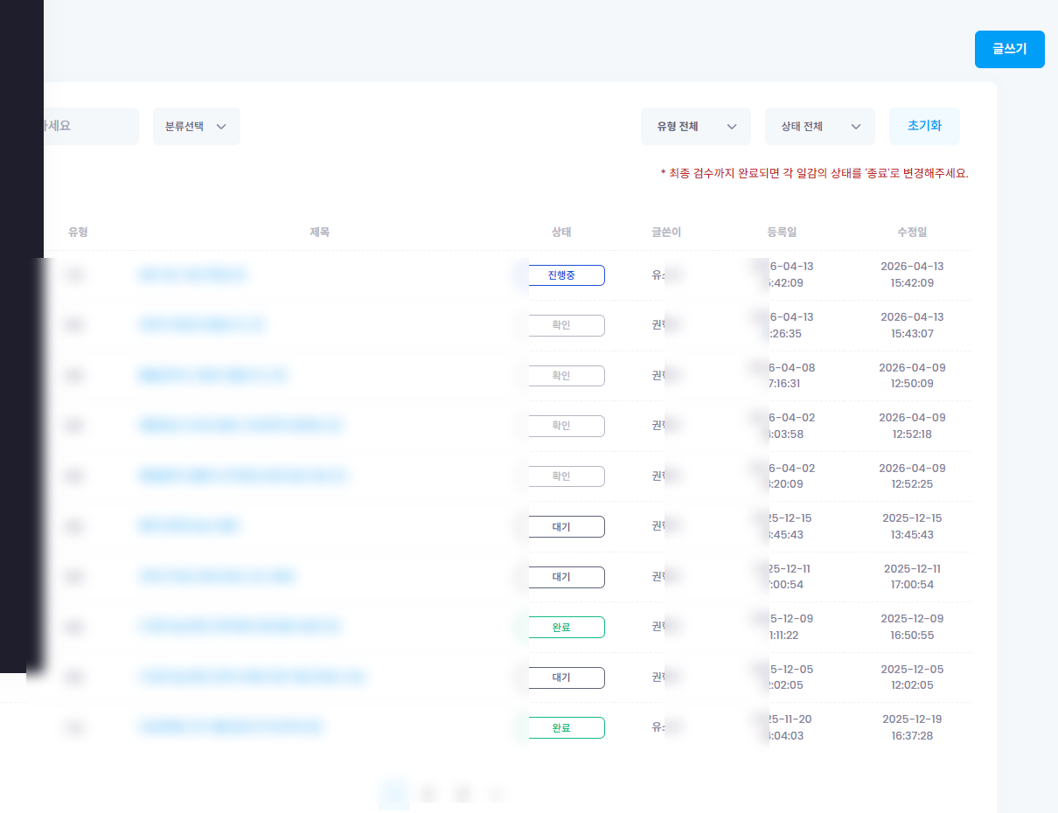Expand the 상태 전체 filter dropdown
The height and width of the screenshot is (813, 1058).
[819, 127]
